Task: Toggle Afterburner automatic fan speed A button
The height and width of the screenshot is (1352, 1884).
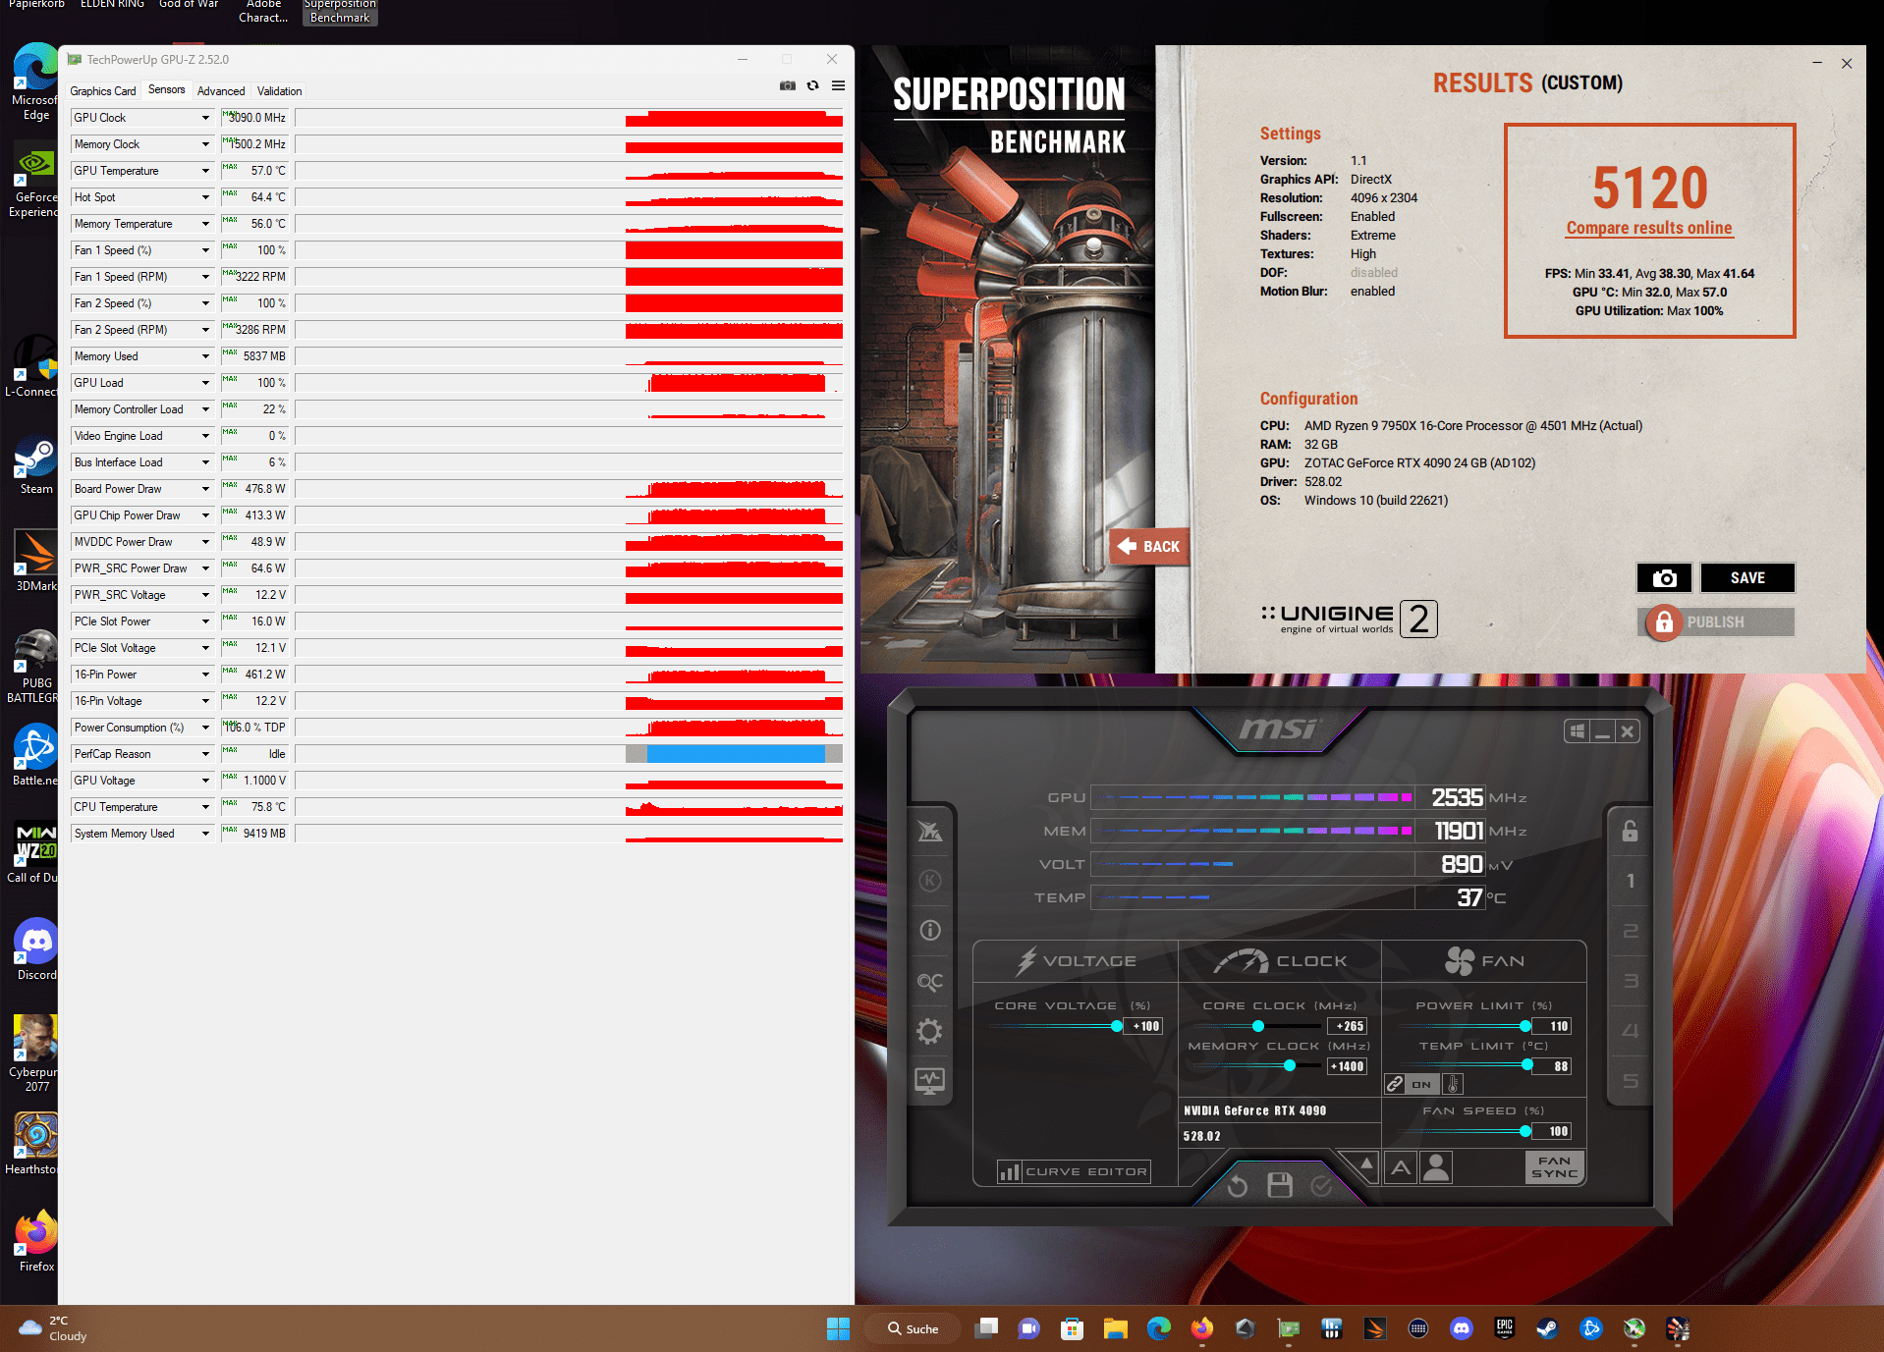Action: coord(1401,1167)
